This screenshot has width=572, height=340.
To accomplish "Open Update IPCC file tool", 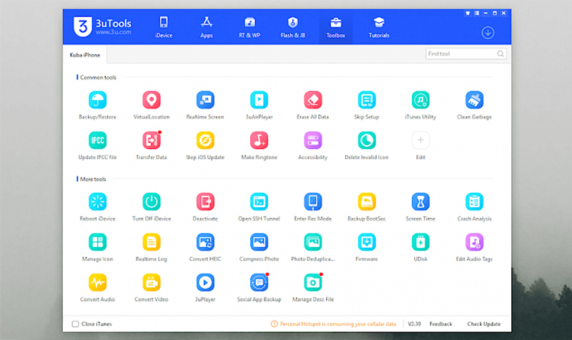I will point(97,140).
